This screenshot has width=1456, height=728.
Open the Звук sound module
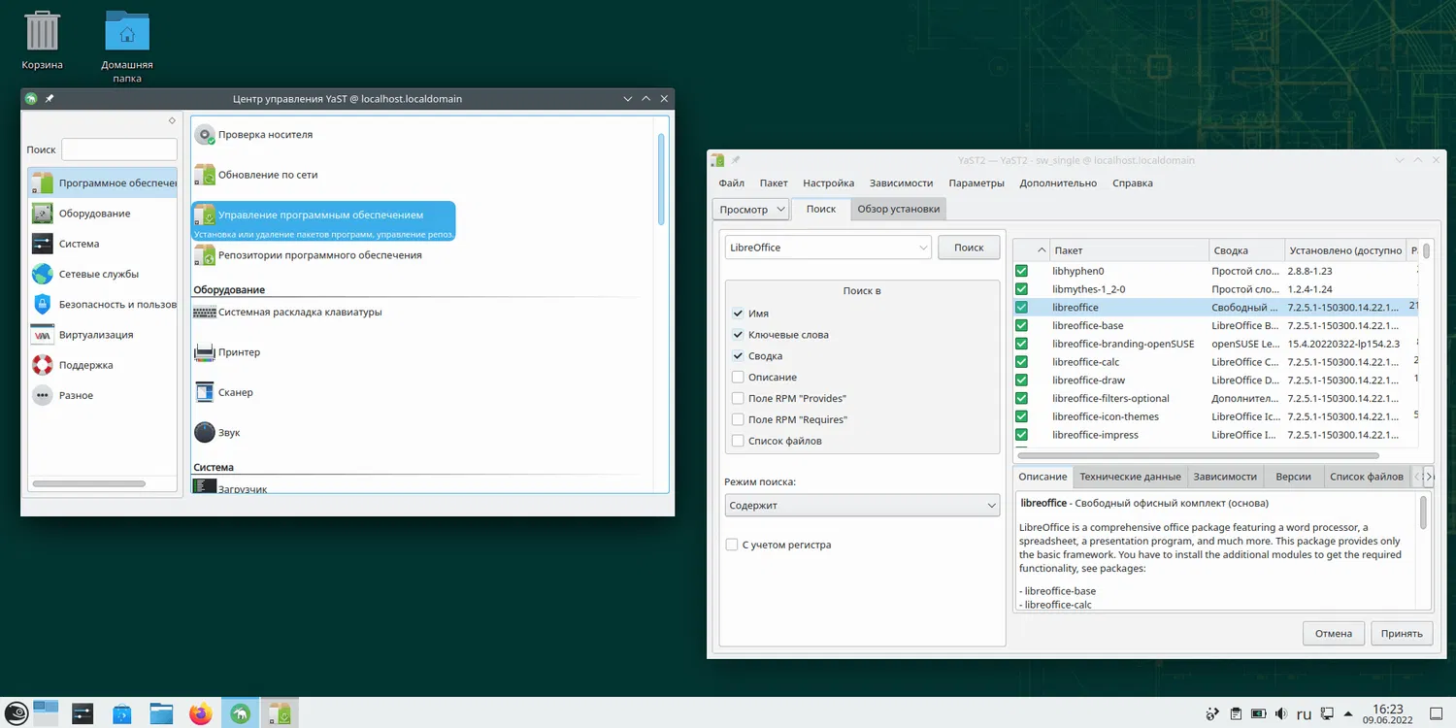coord(217,433)
